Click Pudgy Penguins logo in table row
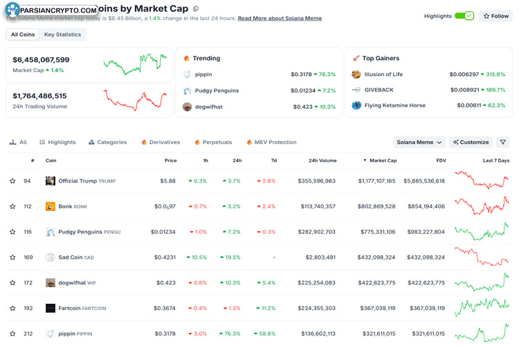Screen dimensions: 519x346 [x=51, y=232]
